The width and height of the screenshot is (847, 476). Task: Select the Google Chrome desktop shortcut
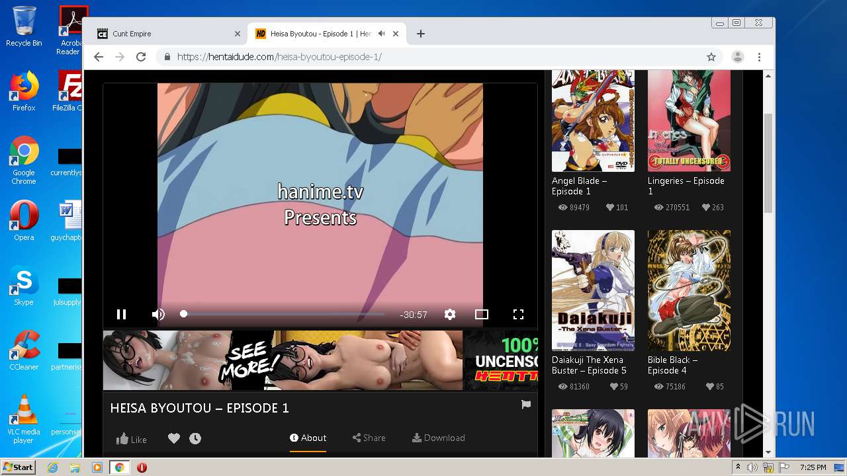(x=24, y=161)
